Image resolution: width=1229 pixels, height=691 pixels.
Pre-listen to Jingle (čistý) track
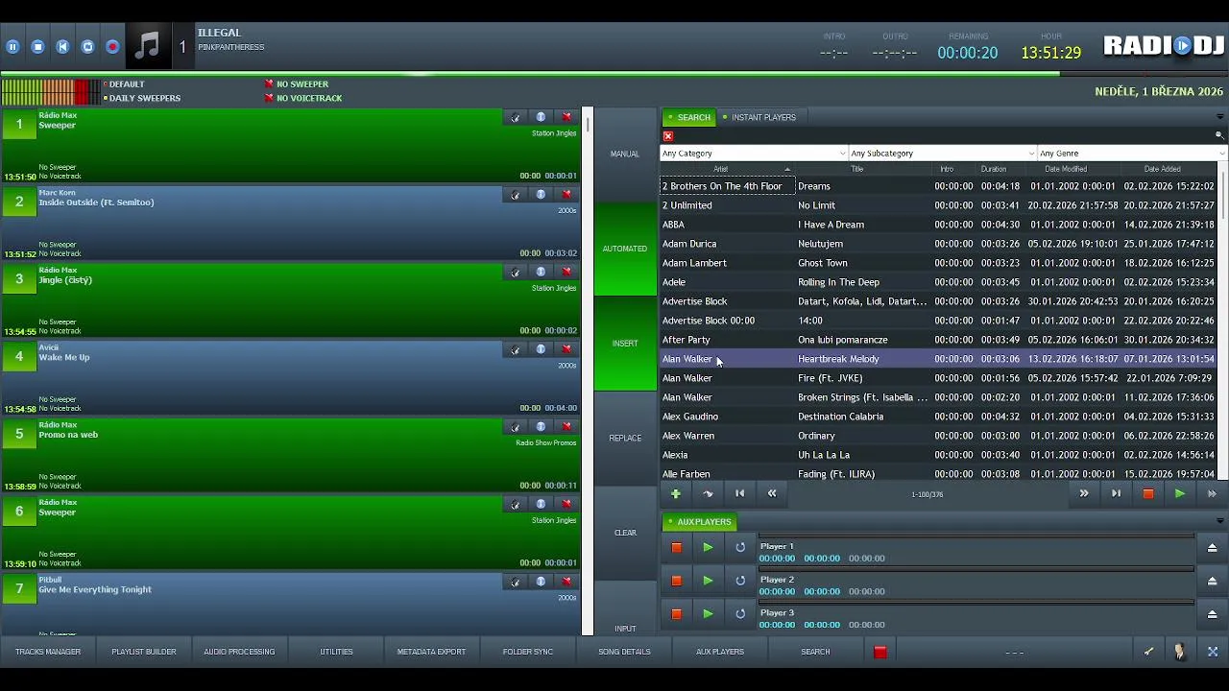516,272
